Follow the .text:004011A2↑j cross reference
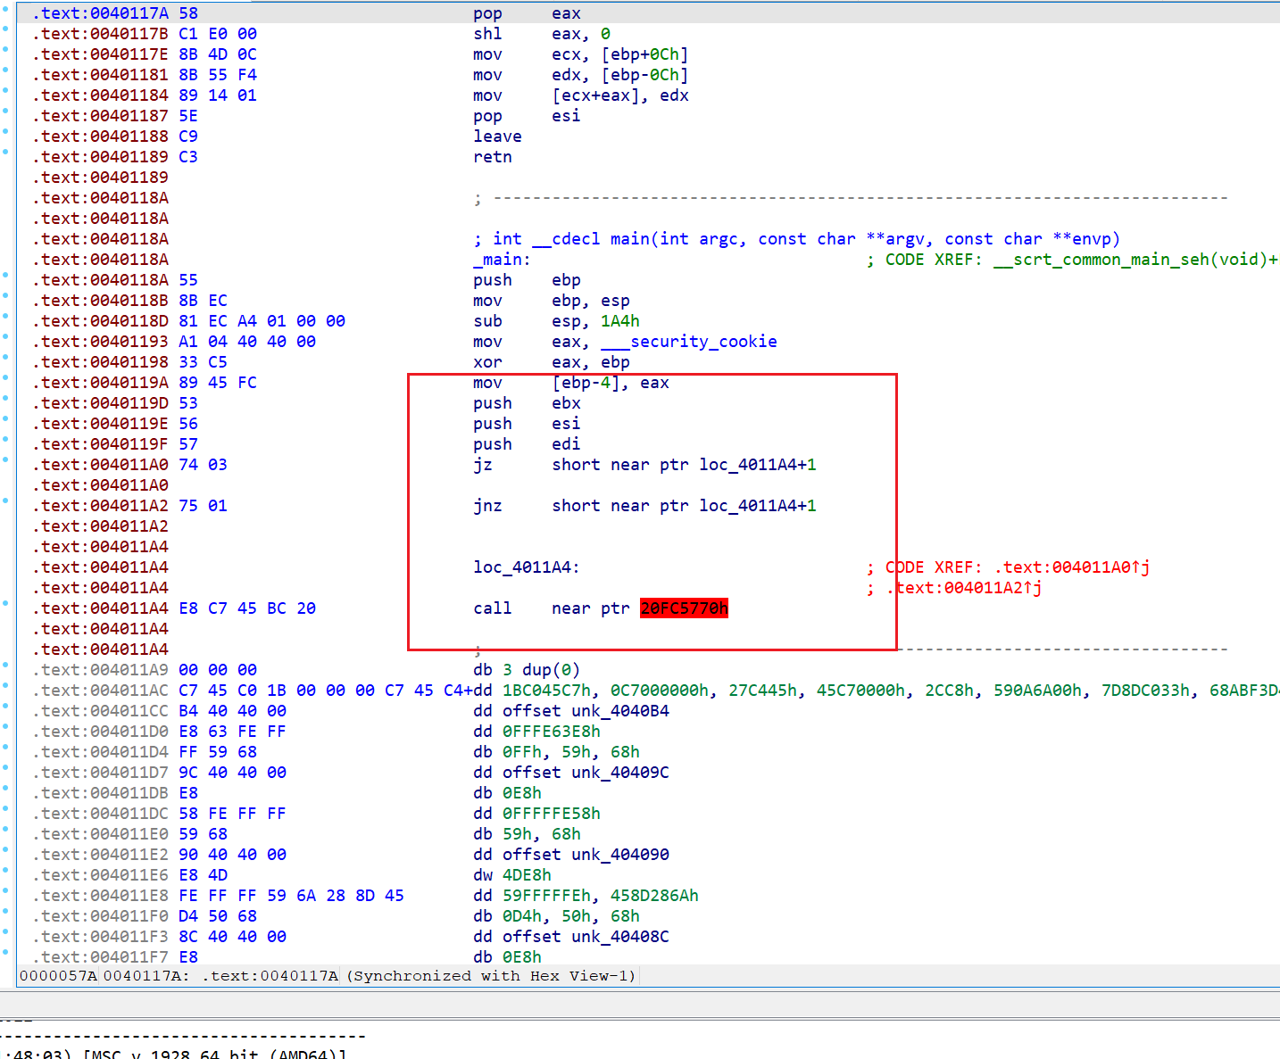The image size is (1280, 1059). point(964,588)
